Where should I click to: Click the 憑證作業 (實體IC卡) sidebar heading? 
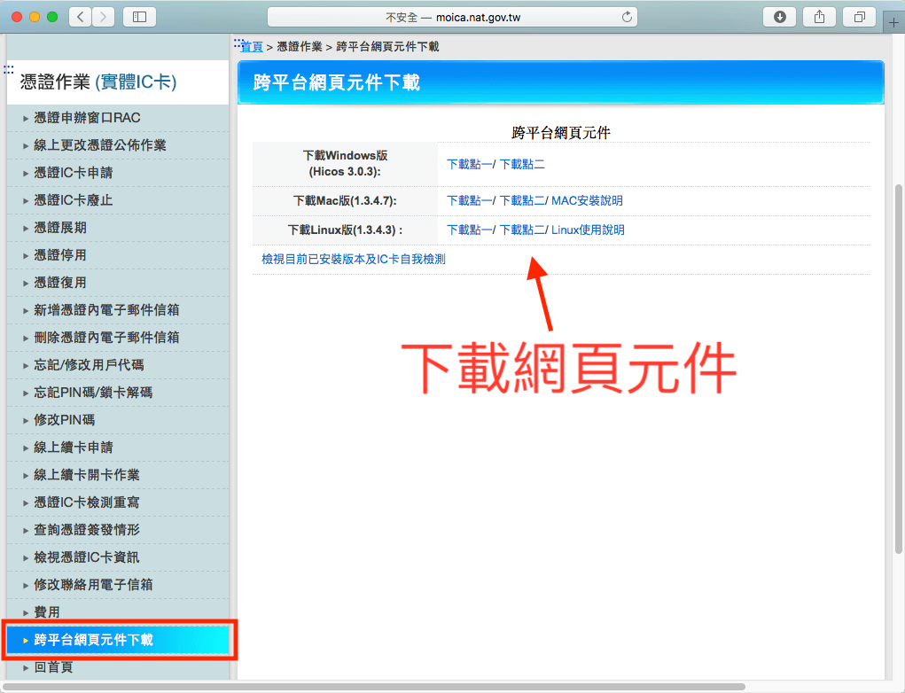click(x=98, y=82)
